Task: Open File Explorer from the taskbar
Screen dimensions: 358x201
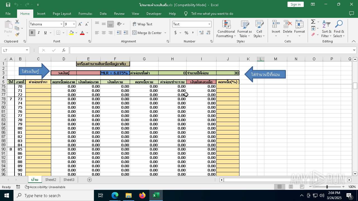Action: (x=128, y=195)
